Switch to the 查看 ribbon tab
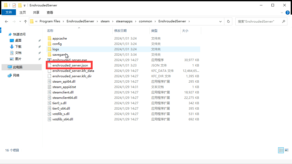Viewport: 292px width, 164px height. [x=50, y=12]
